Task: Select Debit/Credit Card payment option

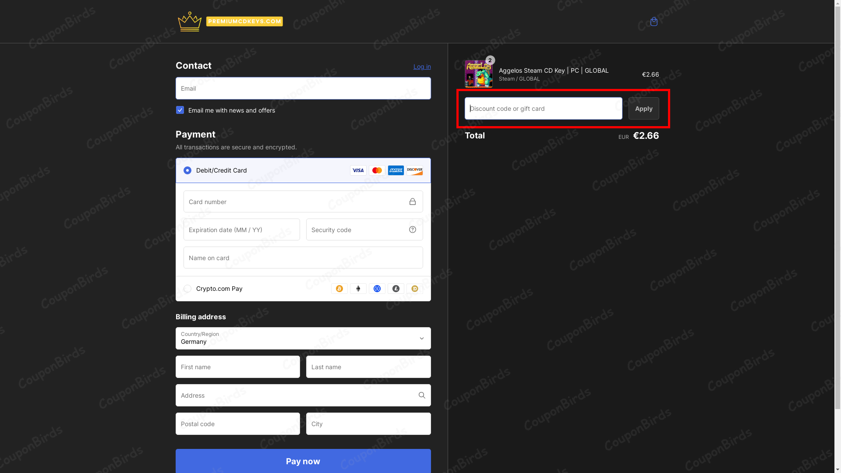Action: click(187, 170)
